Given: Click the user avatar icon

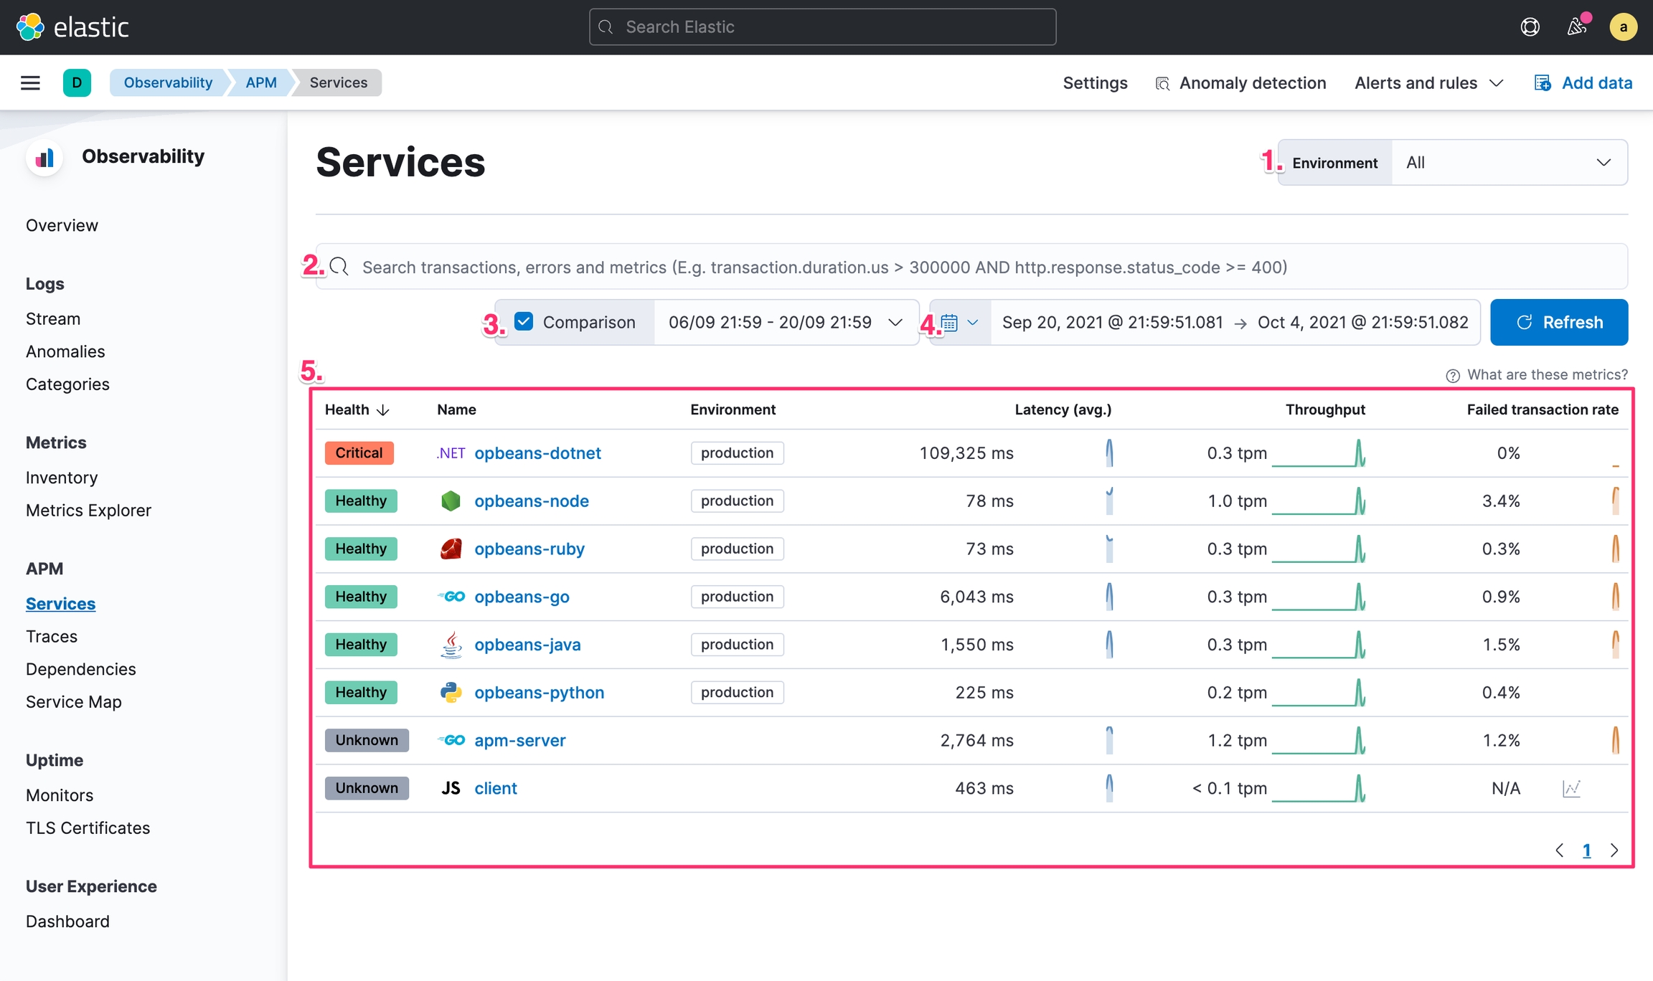Looking at the screenshot, I should click(x=1623, y=27).
